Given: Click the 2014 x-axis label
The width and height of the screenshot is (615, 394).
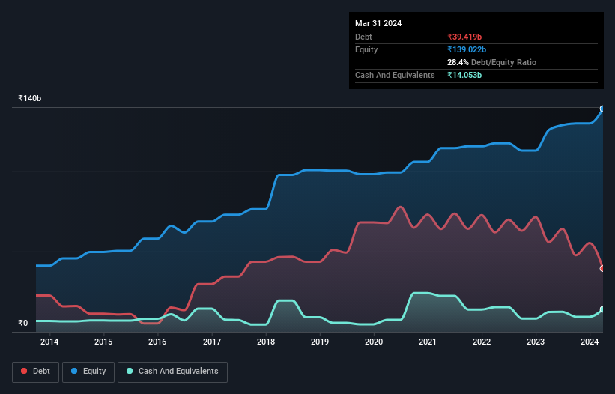Looking at the screenshot, I should click(49, 342).
